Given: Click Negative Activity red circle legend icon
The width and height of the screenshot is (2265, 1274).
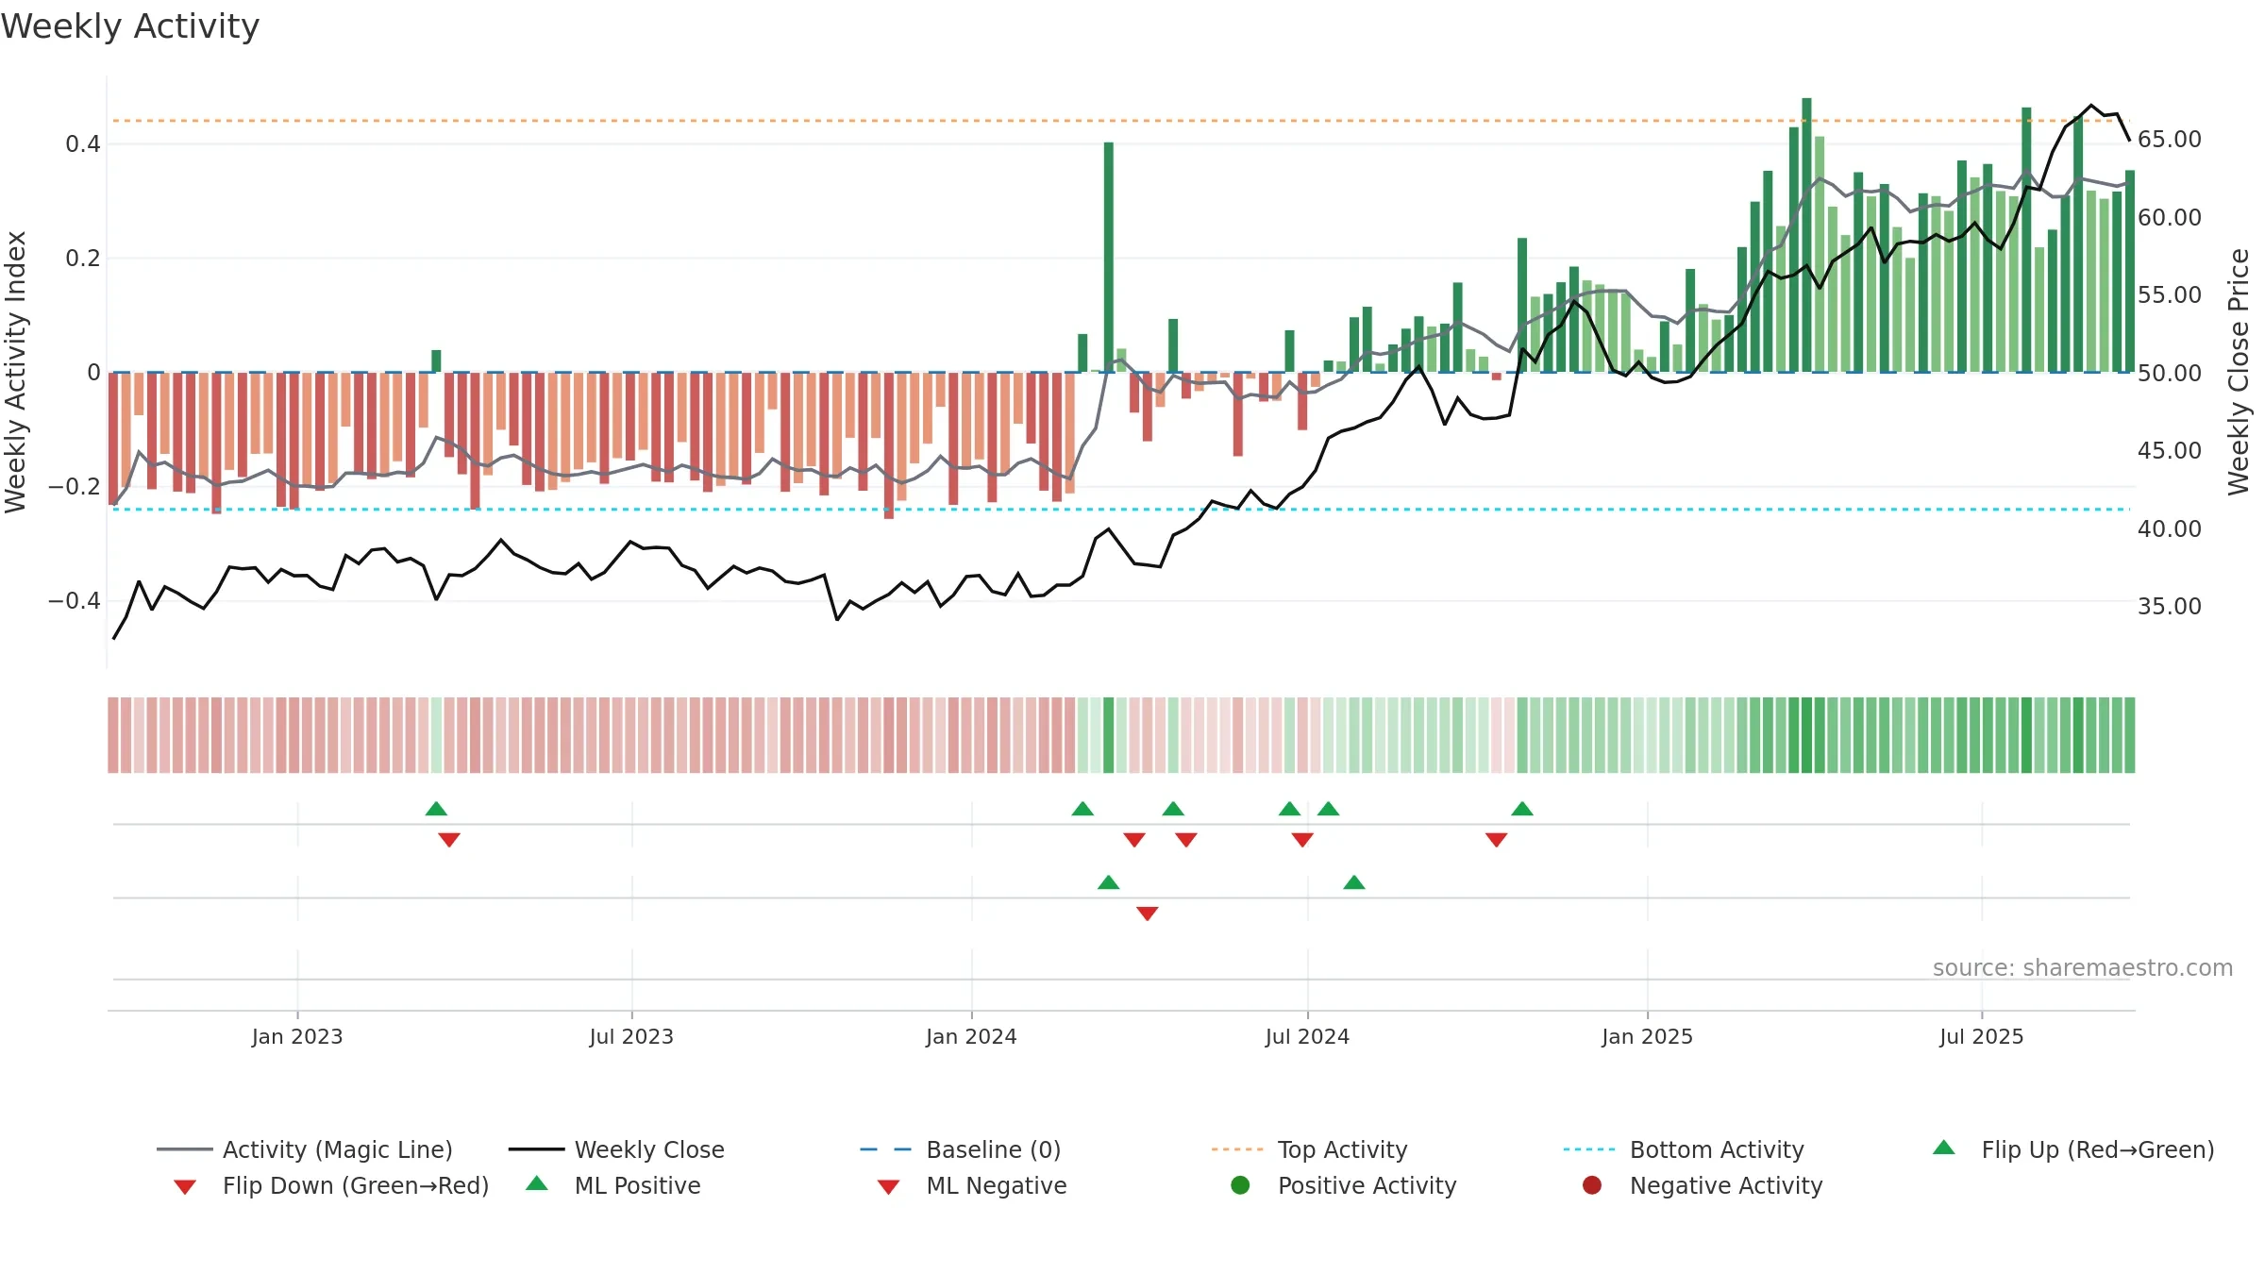Looking at the screenshot, I should [x=1592, y=1185].
